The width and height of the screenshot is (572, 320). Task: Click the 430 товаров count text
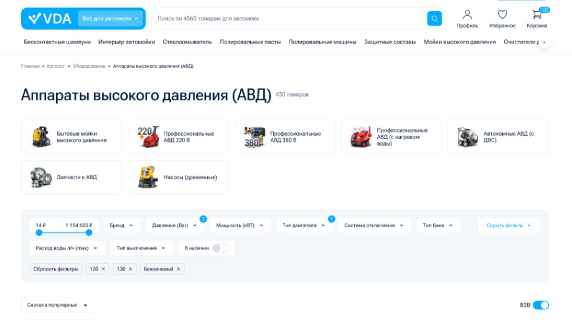coord(292,95)
